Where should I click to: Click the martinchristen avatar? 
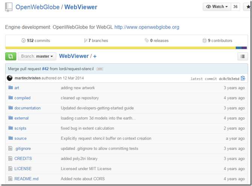tap(10, 78)
